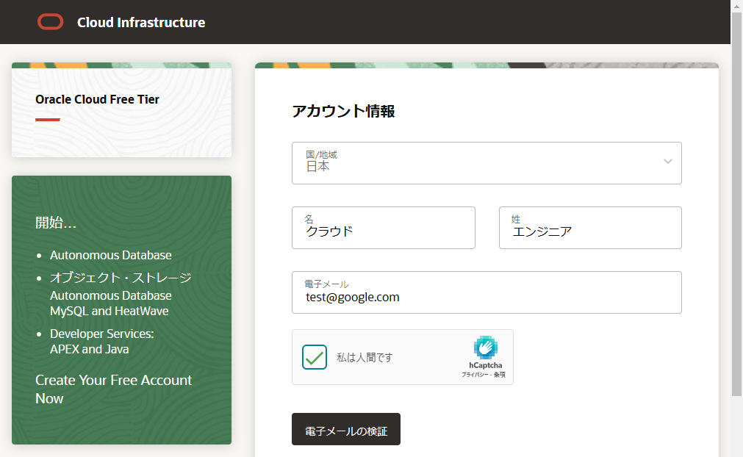The image size is (743, 457).
Task: Click the first Autonomous Database bullet
Action: pos(111,255)
